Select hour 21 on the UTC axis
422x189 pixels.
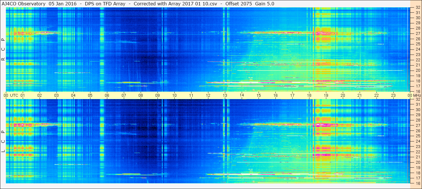360,95
